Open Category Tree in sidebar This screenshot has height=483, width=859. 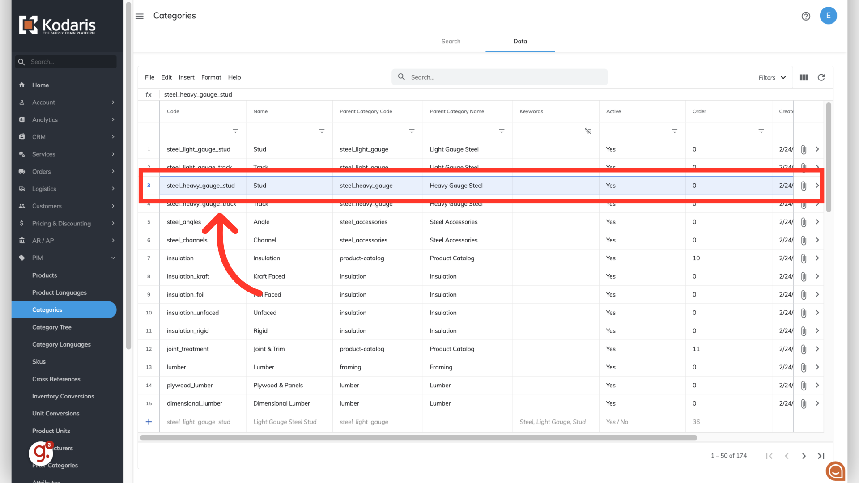[52, 327]
